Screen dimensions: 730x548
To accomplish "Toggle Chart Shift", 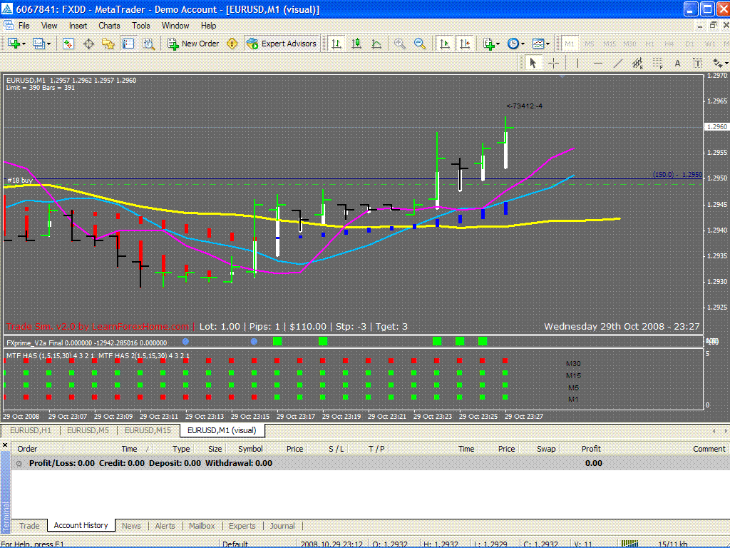I will click(465, 44).
